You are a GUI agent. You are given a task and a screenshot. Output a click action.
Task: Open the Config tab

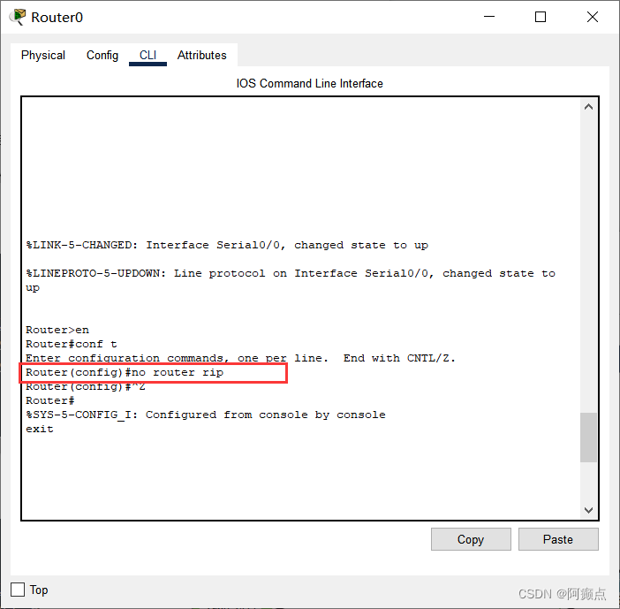(x=102, y=55)
